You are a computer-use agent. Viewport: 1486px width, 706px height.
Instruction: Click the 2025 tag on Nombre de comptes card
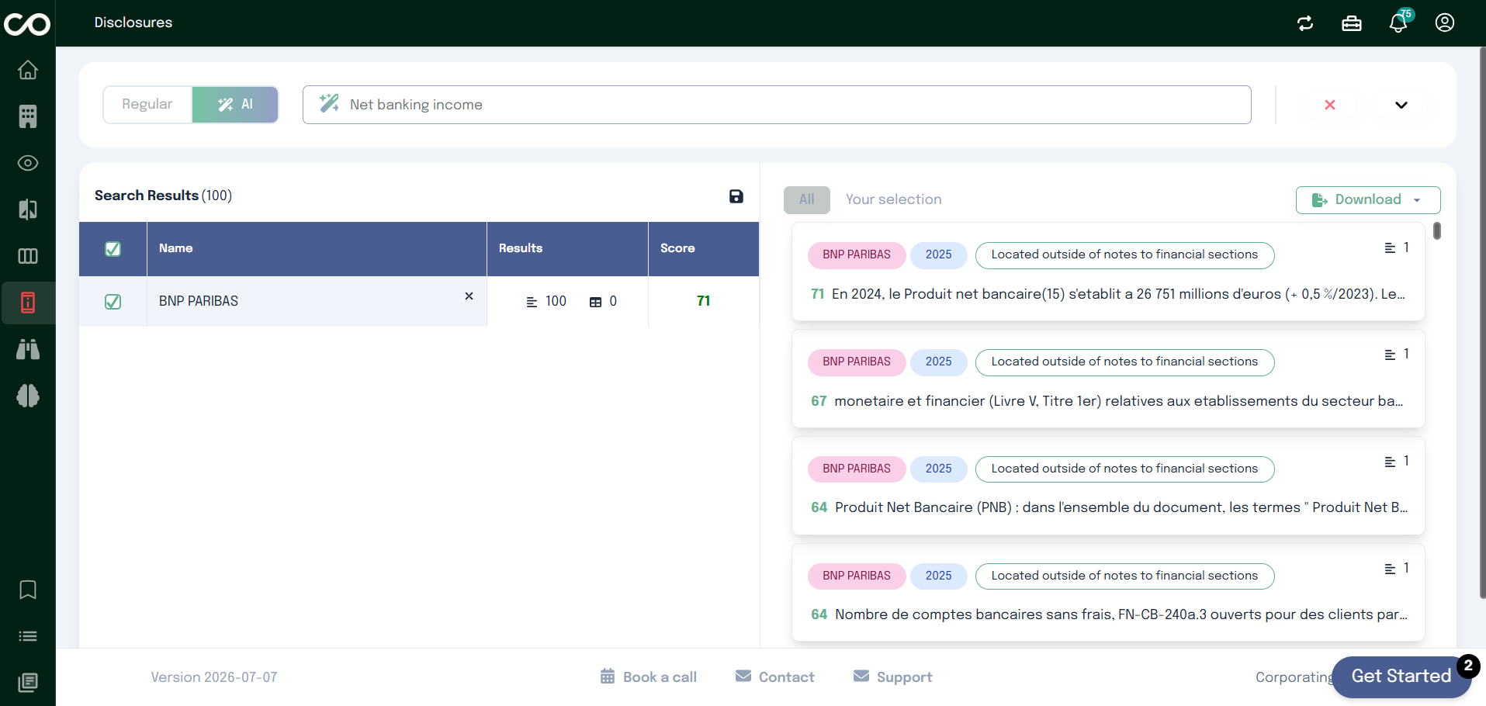[938, 576]
